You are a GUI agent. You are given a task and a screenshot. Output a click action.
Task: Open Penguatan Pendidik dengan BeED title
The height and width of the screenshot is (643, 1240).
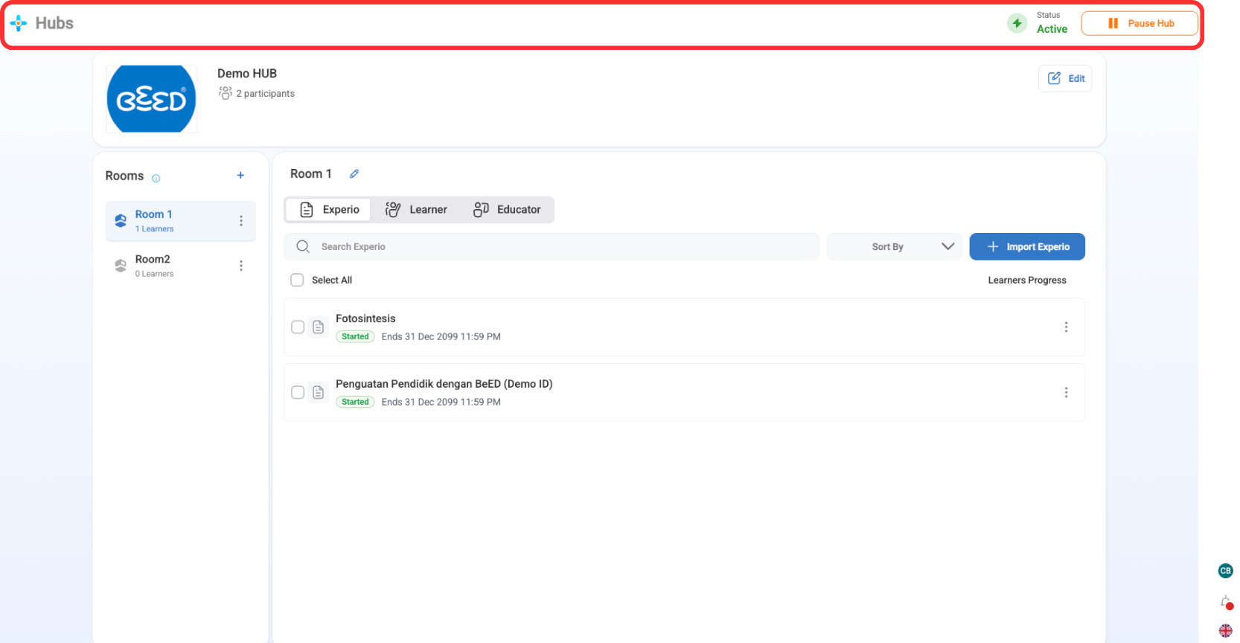point(444,384)
